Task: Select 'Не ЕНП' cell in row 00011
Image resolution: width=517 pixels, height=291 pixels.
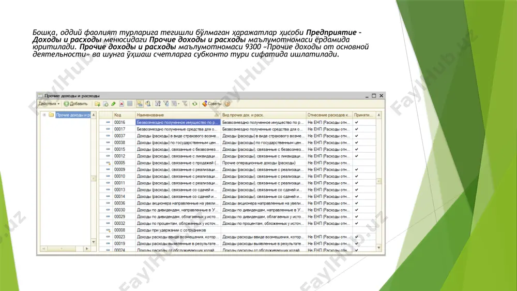Action: [x=329, y=183]
